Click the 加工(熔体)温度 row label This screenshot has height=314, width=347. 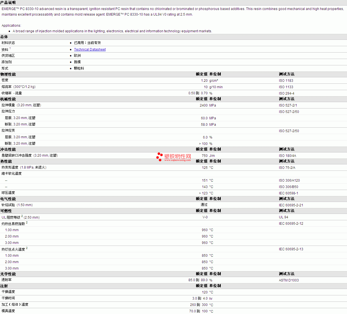(x=15, y=305)
